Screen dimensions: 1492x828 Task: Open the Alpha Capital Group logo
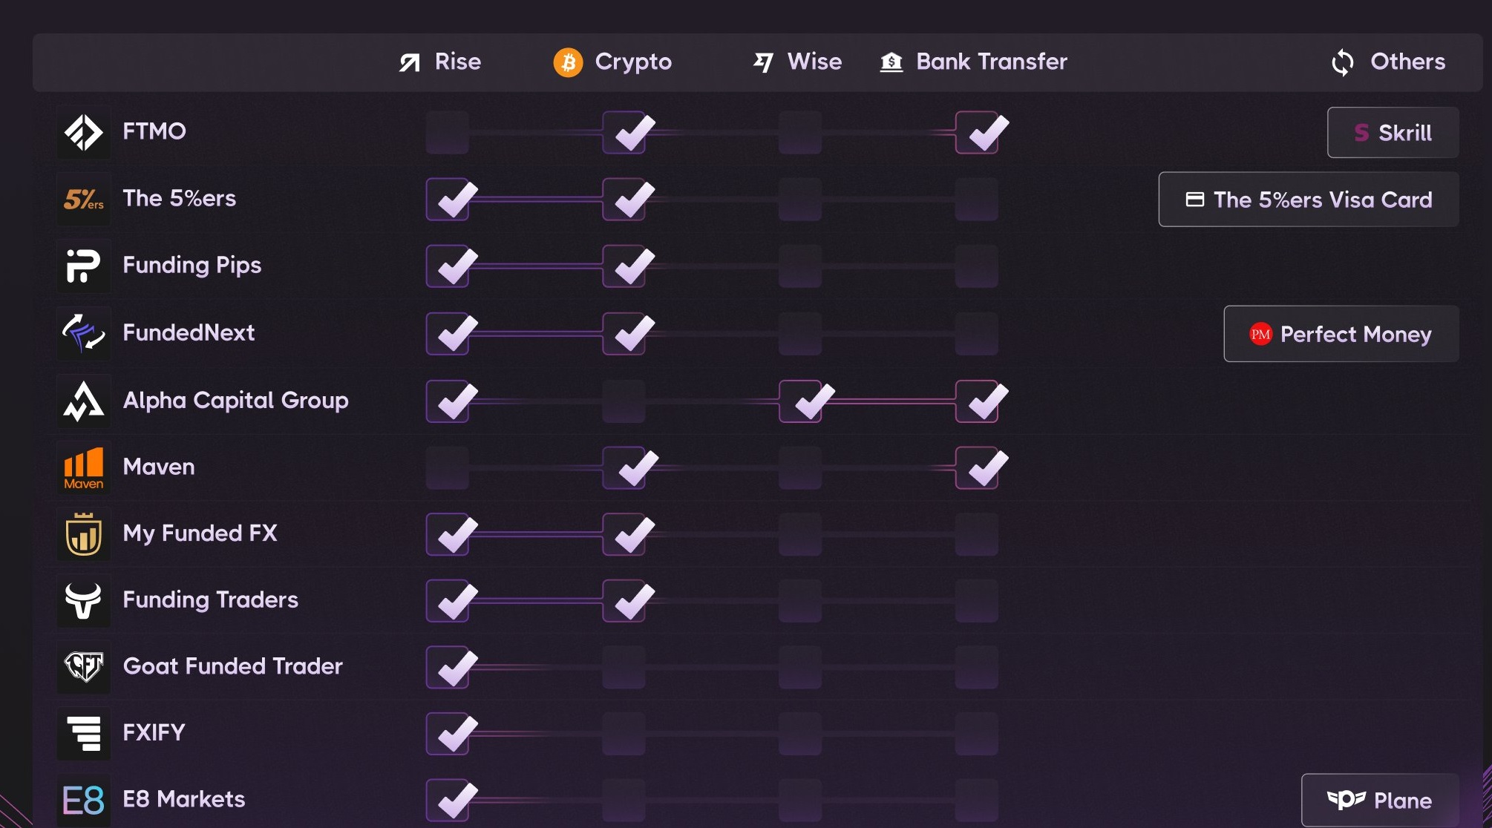pyautogui.click(x=84, y=401)
